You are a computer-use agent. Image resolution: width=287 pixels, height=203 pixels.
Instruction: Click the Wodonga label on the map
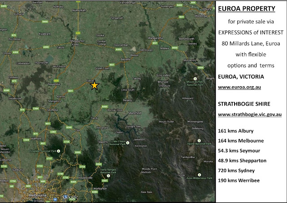tap(201, 16)
